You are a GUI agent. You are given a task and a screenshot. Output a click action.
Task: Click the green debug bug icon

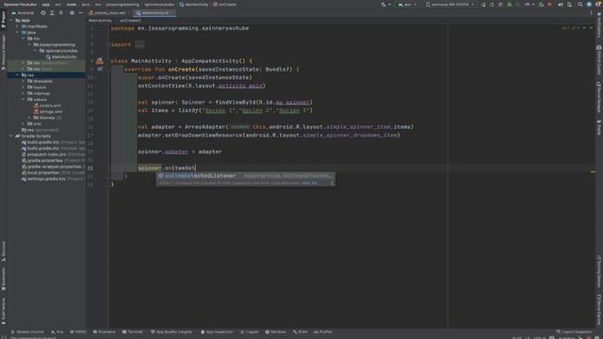point(509,4)
